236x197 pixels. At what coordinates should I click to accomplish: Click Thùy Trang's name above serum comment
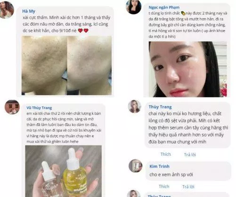160,107
